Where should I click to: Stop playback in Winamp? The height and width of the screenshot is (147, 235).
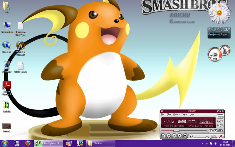click(179, 136)
